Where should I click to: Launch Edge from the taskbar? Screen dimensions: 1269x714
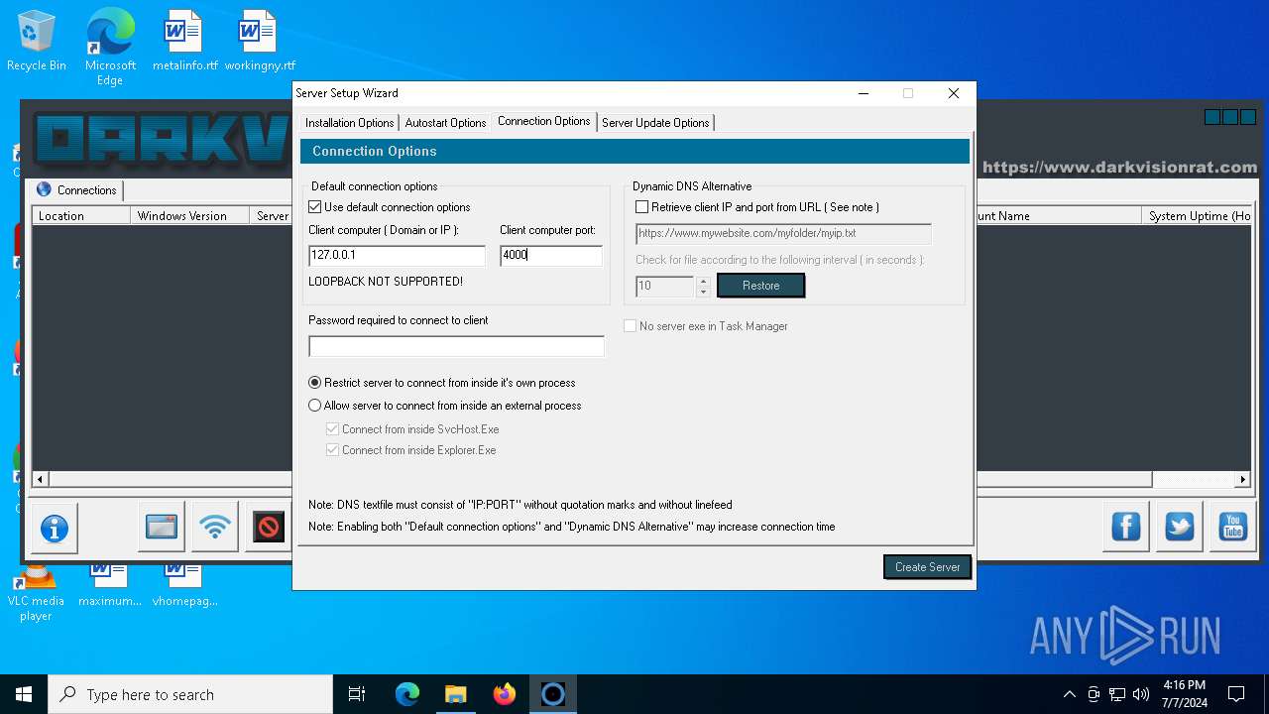tap(407, 694)
